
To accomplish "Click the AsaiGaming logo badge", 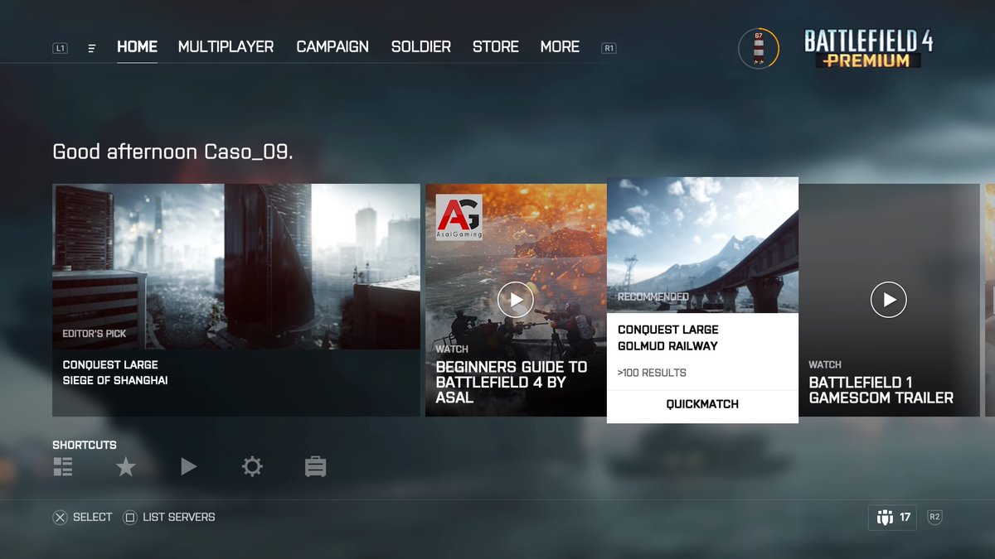I will click(459, 217).
